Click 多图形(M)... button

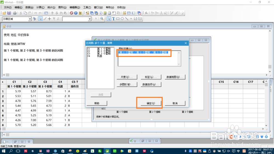coord(127,84)
